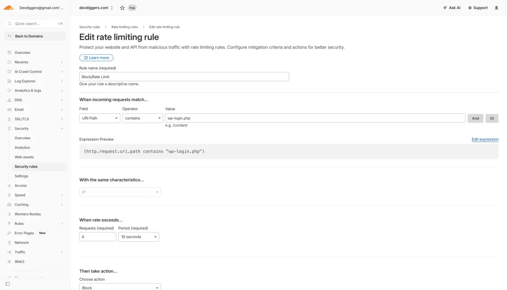Screen dimensions: 507x290
Task: Click the SSL/TLS lock icon
Action: (9, 119)
